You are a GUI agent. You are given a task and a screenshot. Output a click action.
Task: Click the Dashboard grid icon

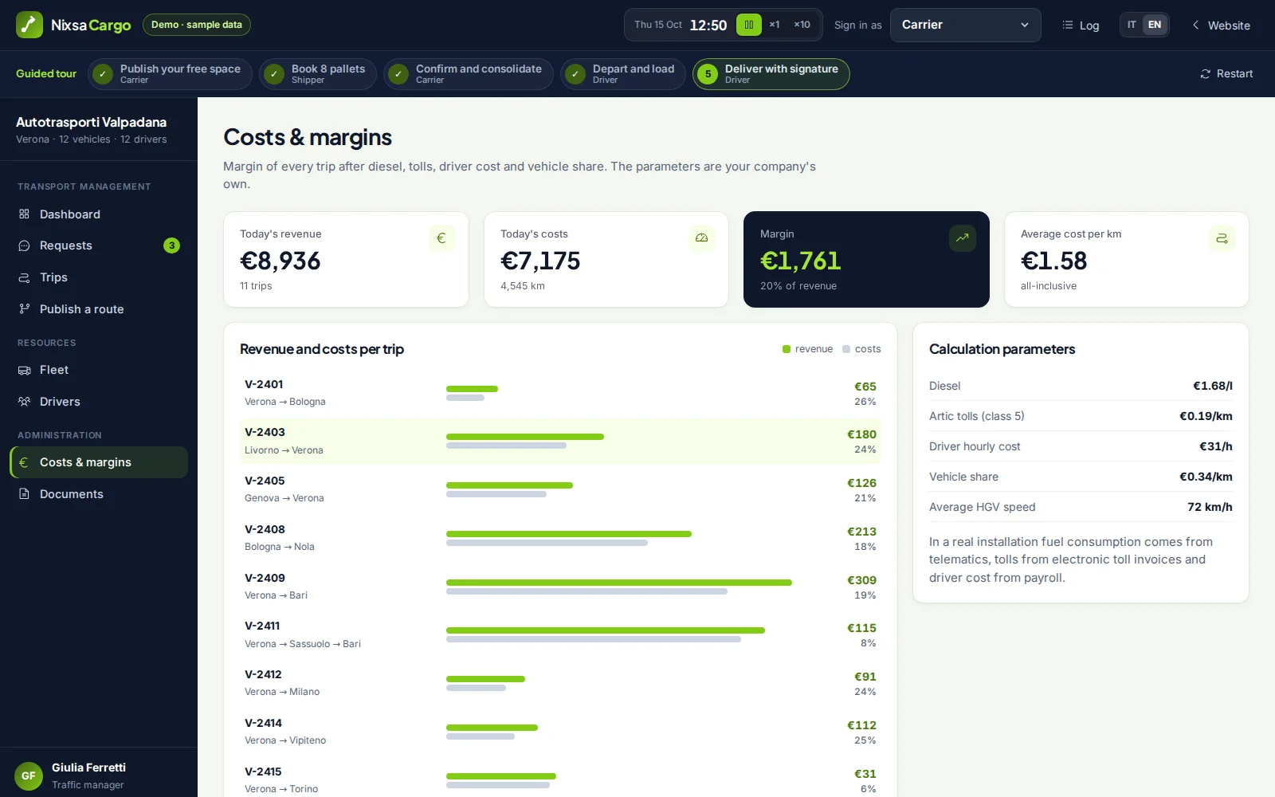click(x=24, y=214)
